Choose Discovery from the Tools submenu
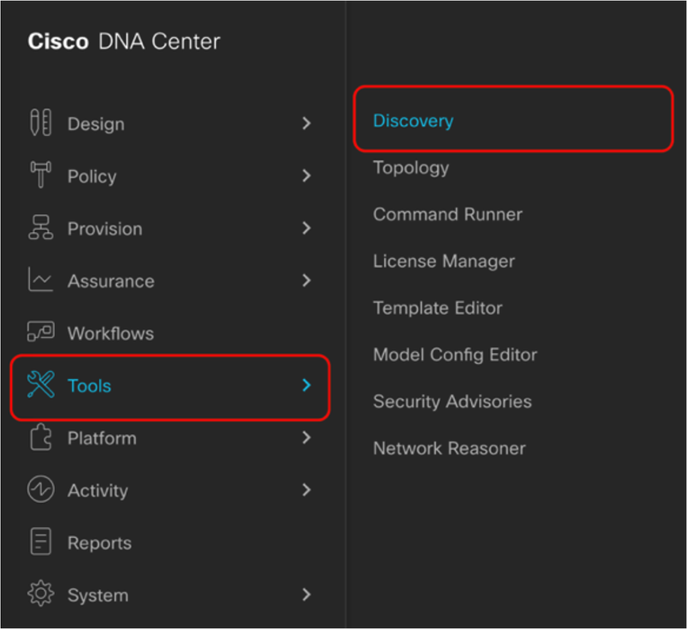 [413, 120]
